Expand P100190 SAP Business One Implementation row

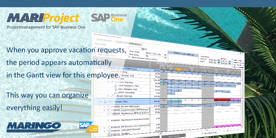coord(104,128)
